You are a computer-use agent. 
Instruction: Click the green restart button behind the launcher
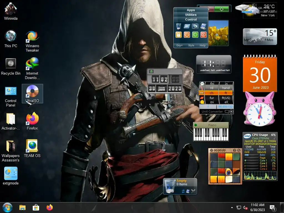(222, 9)
